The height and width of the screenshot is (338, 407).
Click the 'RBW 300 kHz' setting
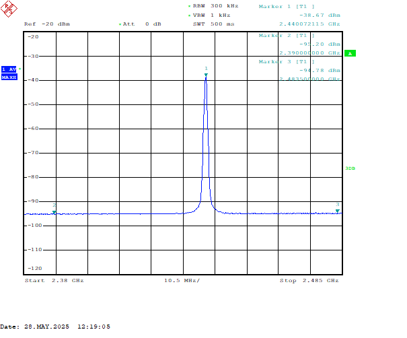(x=215, y=6)
